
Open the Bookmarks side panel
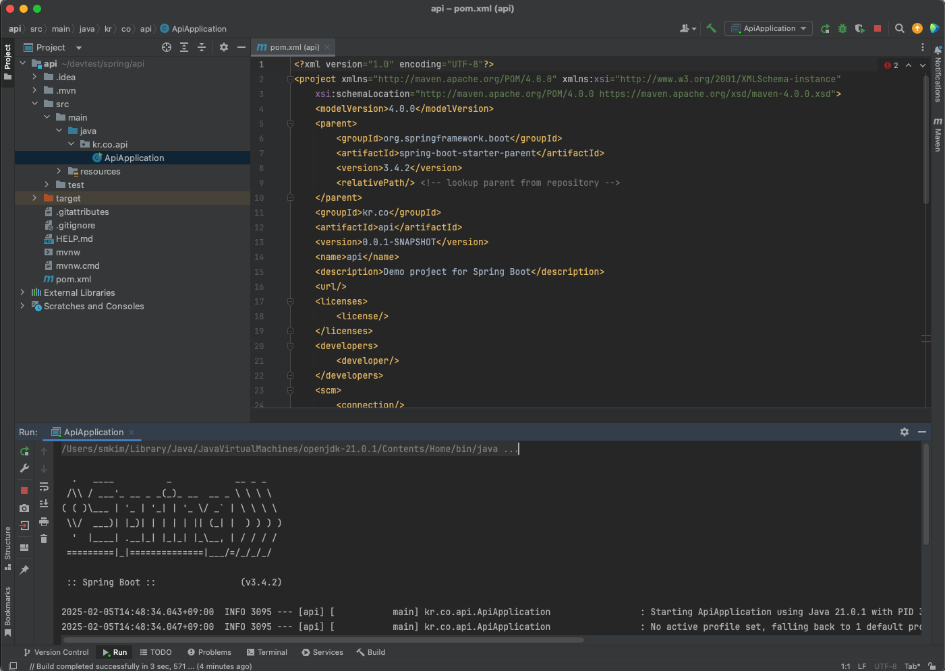(x=7, y=611)
